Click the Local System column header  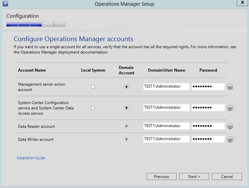pyautogui.click(x=93, y=70)
